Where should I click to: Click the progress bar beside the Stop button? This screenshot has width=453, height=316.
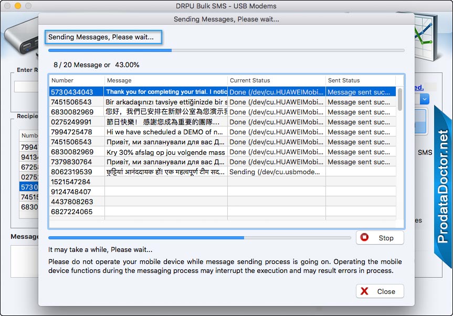tap(199, 238)
